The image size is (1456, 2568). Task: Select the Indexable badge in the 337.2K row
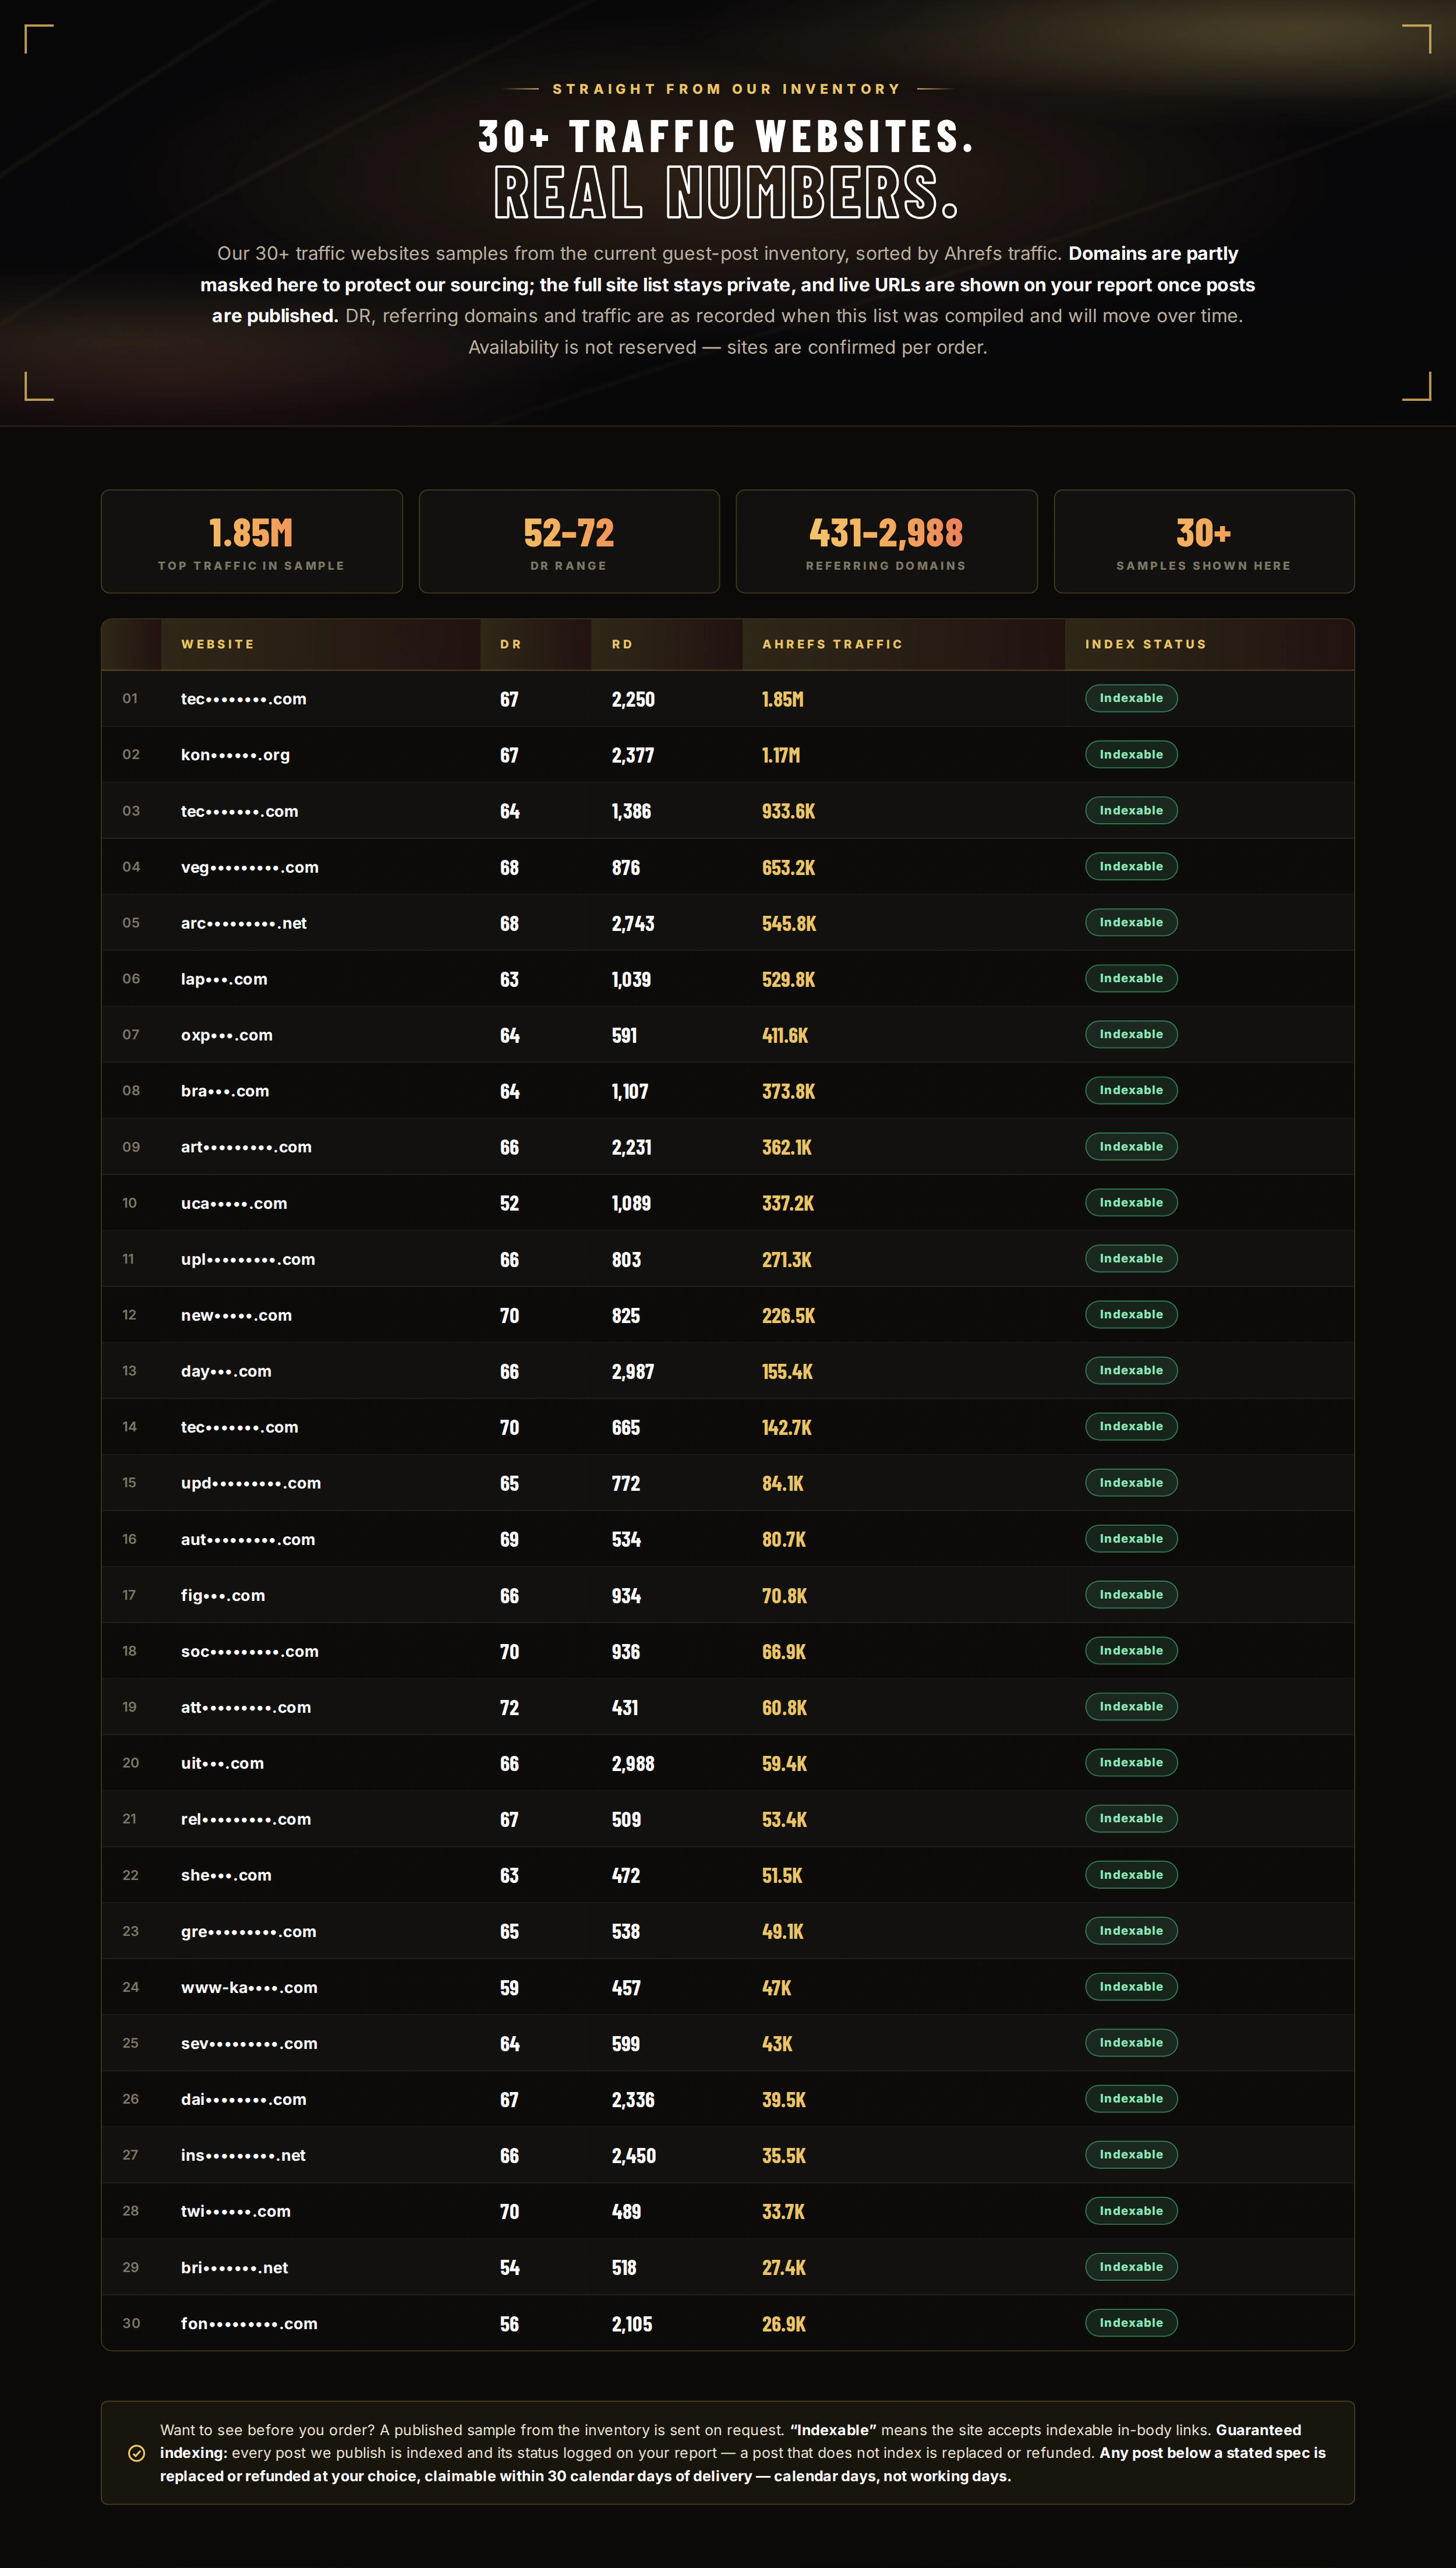pyautogui.click(x=1131, y=1202)
